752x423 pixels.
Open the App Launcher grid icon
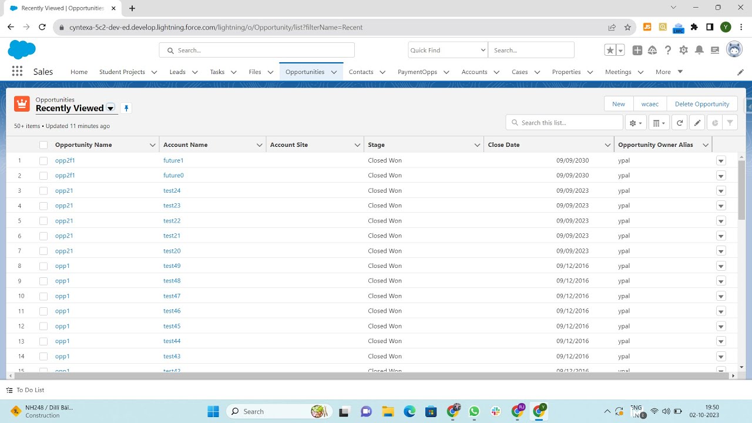coord(17,71)
